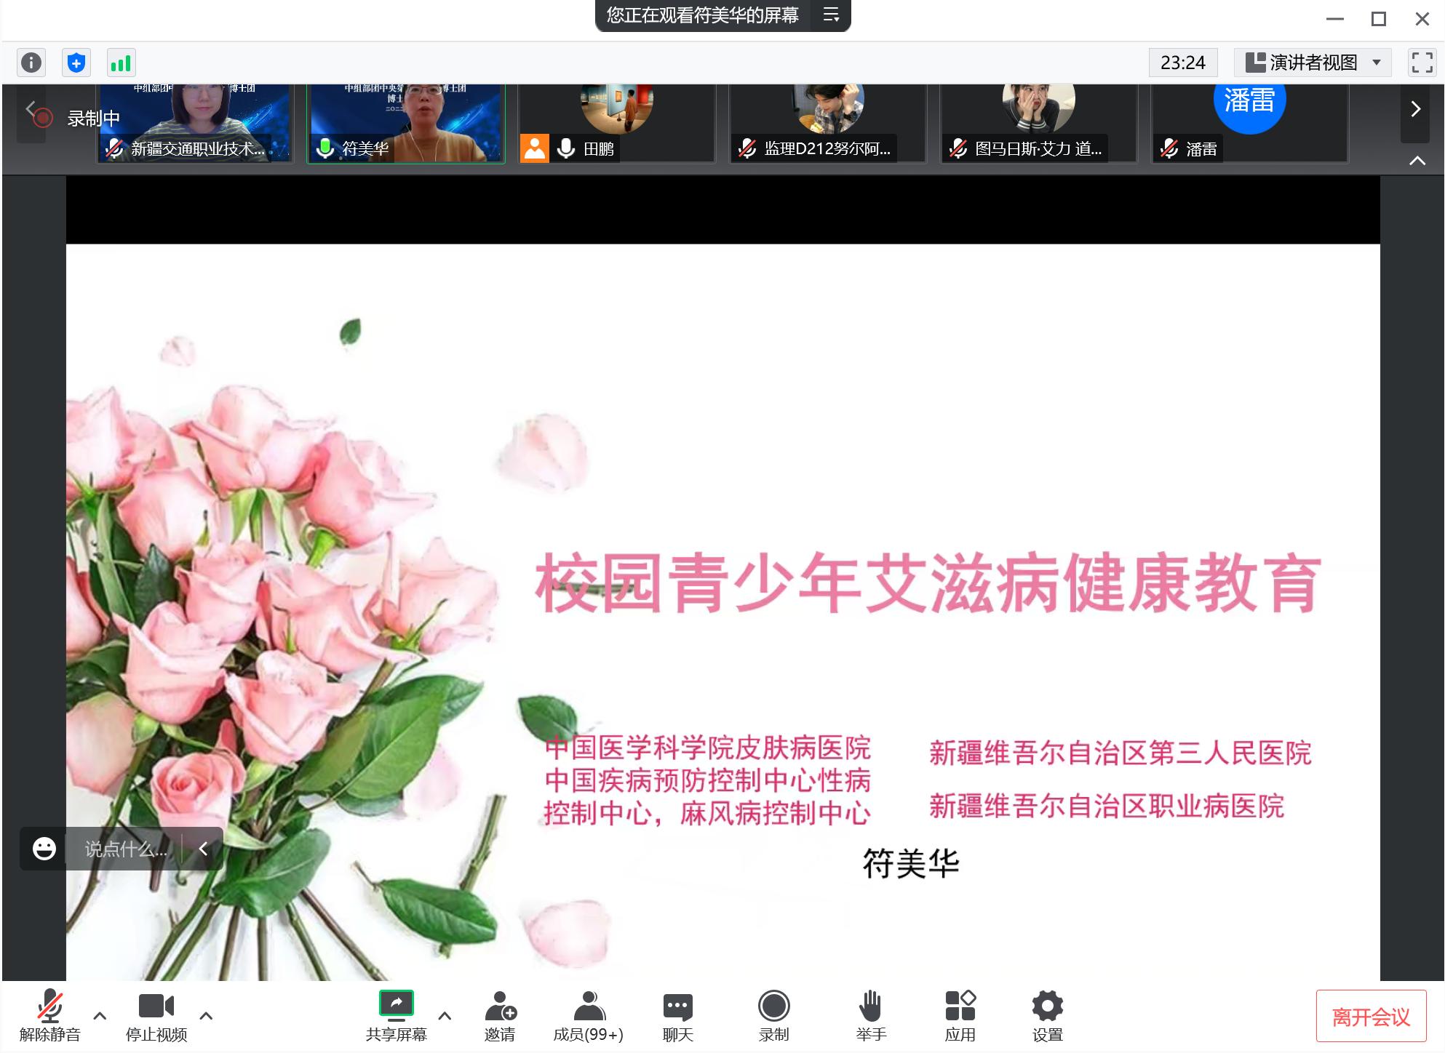Expand audio options arrow beside microphone

click(100, 1016)
